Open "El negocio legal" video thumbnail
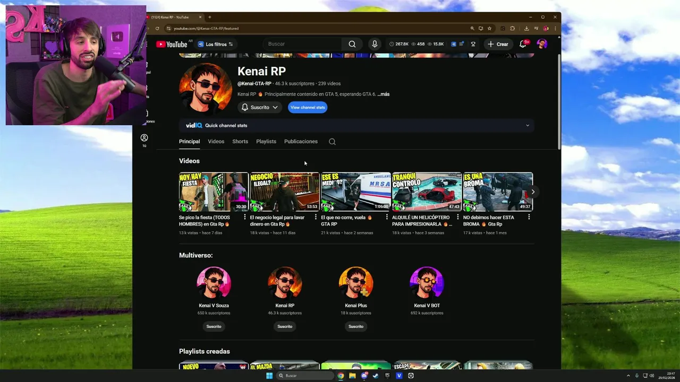 (x=285, y=192)
